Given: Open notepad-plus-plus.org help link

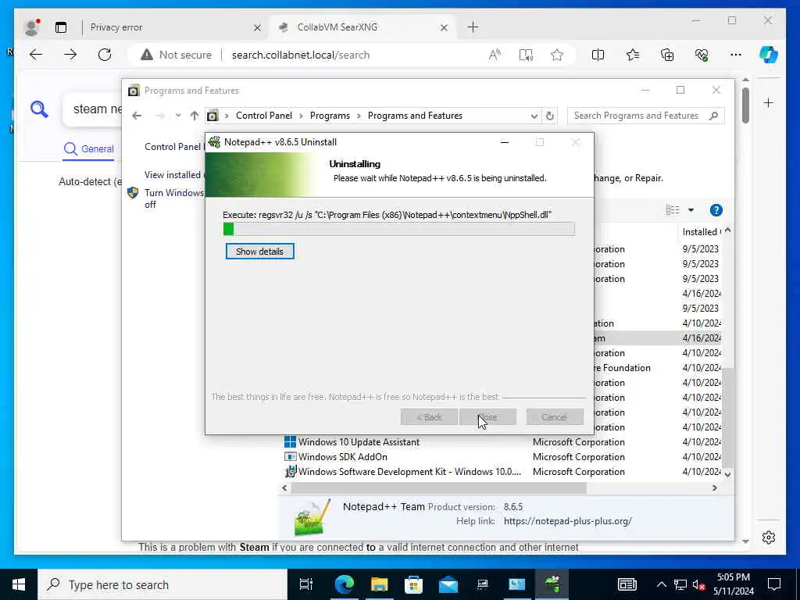Looking at the screenshot, I should (x=568, y=521).
